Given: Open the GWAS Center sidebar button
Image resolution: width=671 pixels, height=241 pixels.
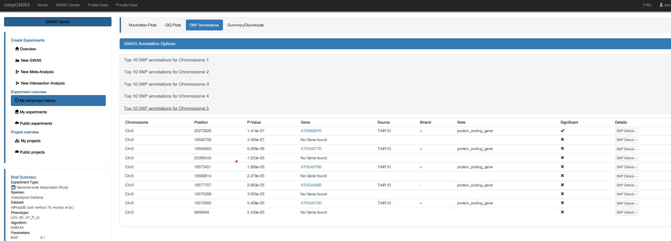Looking at the screenshot, I should (x=58, y=22).
